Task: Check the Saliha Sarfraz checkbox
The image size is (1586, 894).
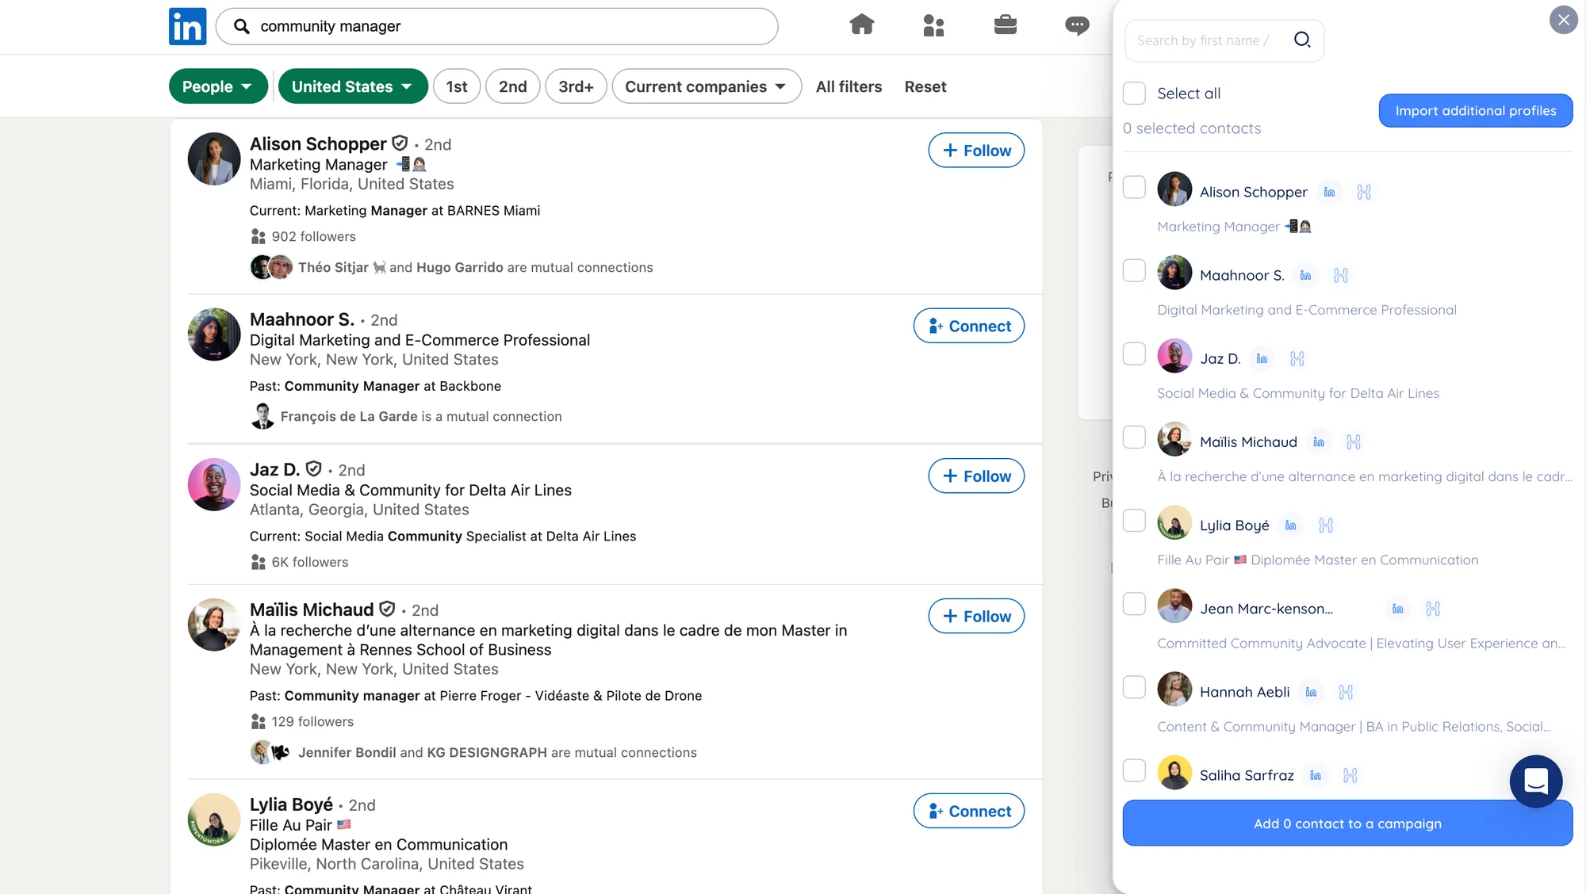Action: click(1134, 770)
